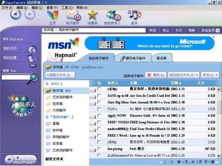Open the 移动到文件夹 dropdown

tap(184, 75)
